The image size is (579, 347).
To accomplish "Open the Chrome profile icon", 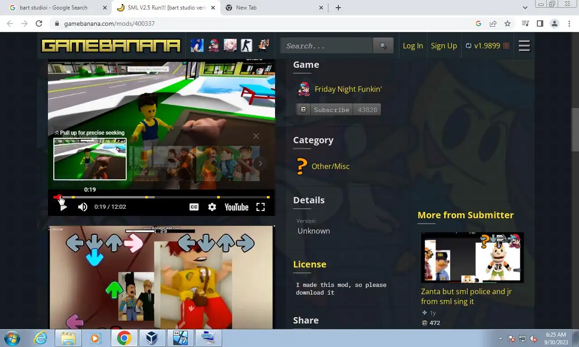I will [x=554, y=23].
